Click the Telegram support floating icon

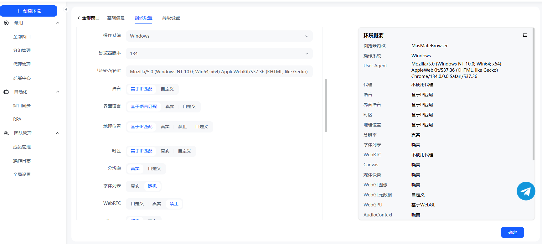(x=526, y=191)
